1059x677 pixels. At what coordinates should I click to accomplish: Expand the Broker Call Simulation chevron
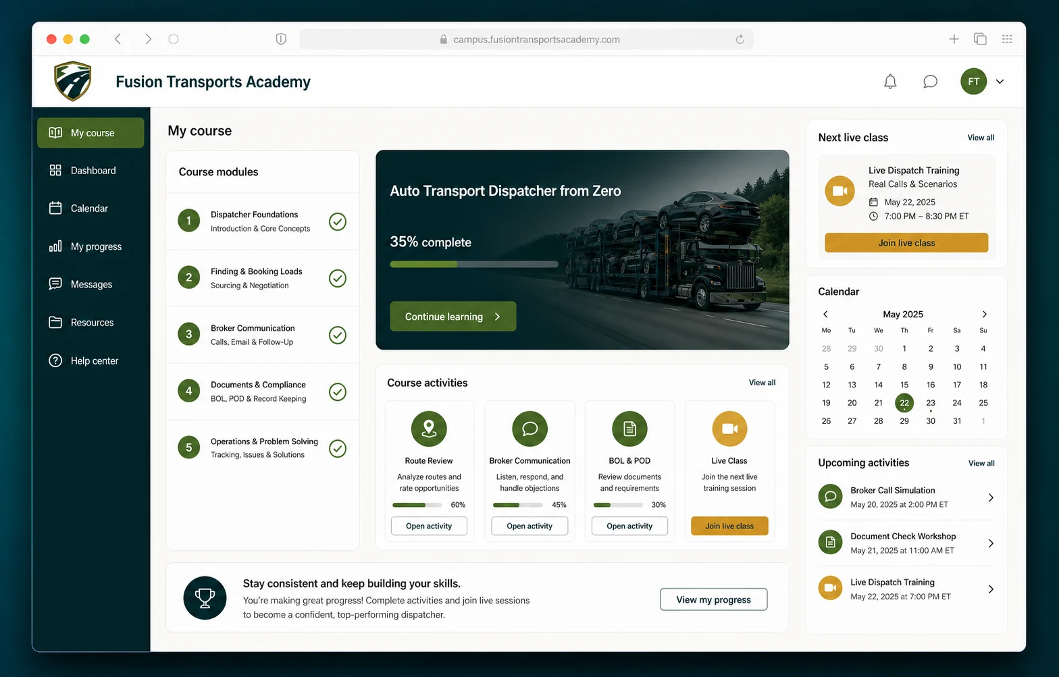pos(991,497)
